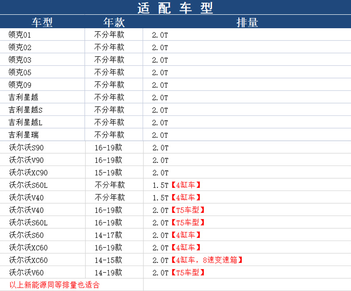Screen dimensions: 351x291
Task: Select the 车型 column header
Action: coord(42,22)
